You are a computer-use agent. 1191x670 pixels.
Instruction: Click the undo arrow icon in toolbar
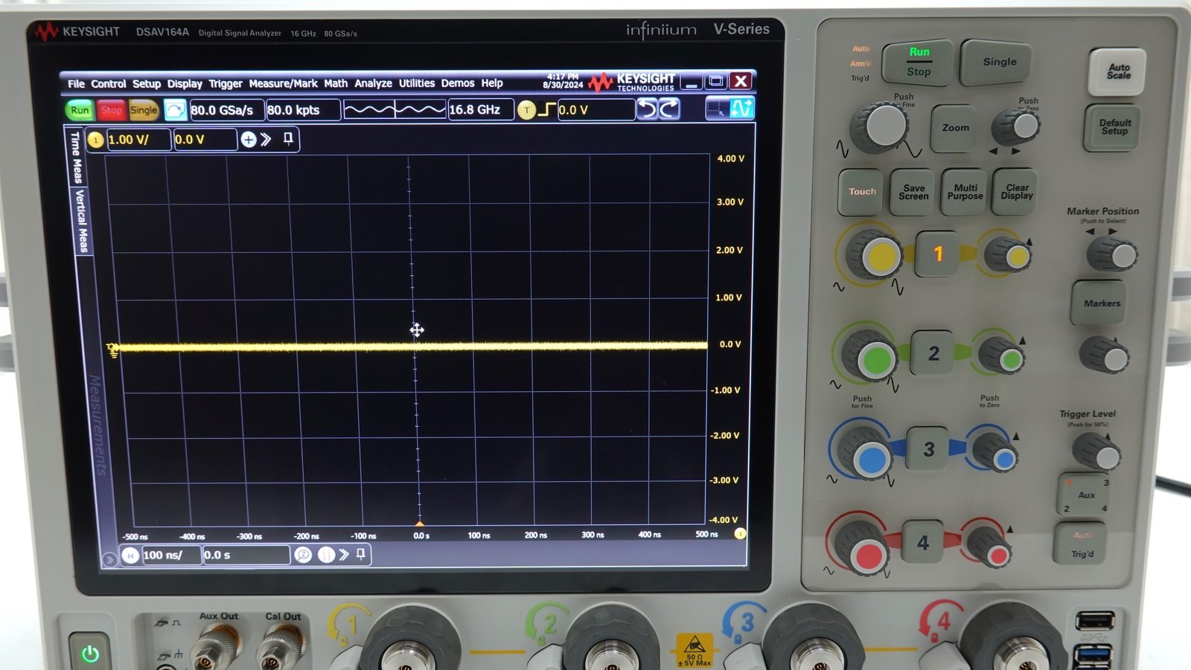(x=647, y=109)
